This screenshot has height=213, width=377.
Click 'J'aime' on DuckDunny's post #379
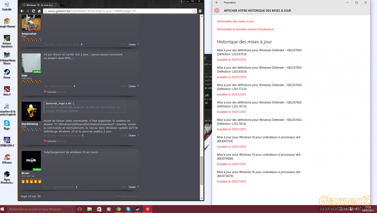tap(132, 136)
